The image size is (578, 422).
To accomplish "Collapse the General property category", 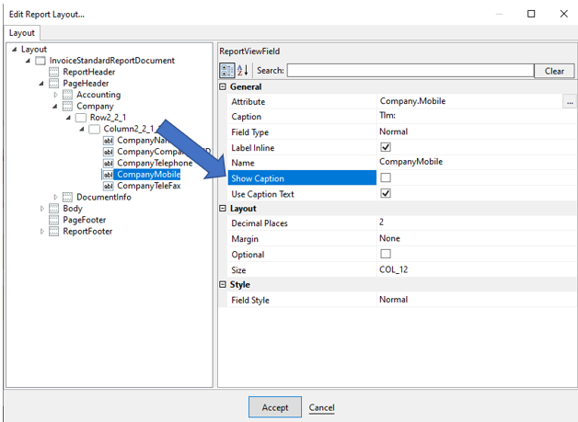I will click(x=223, y=87).
